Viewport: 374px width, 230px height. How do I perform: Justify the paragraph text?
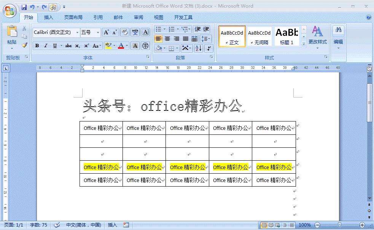click(x=186, y=39)
